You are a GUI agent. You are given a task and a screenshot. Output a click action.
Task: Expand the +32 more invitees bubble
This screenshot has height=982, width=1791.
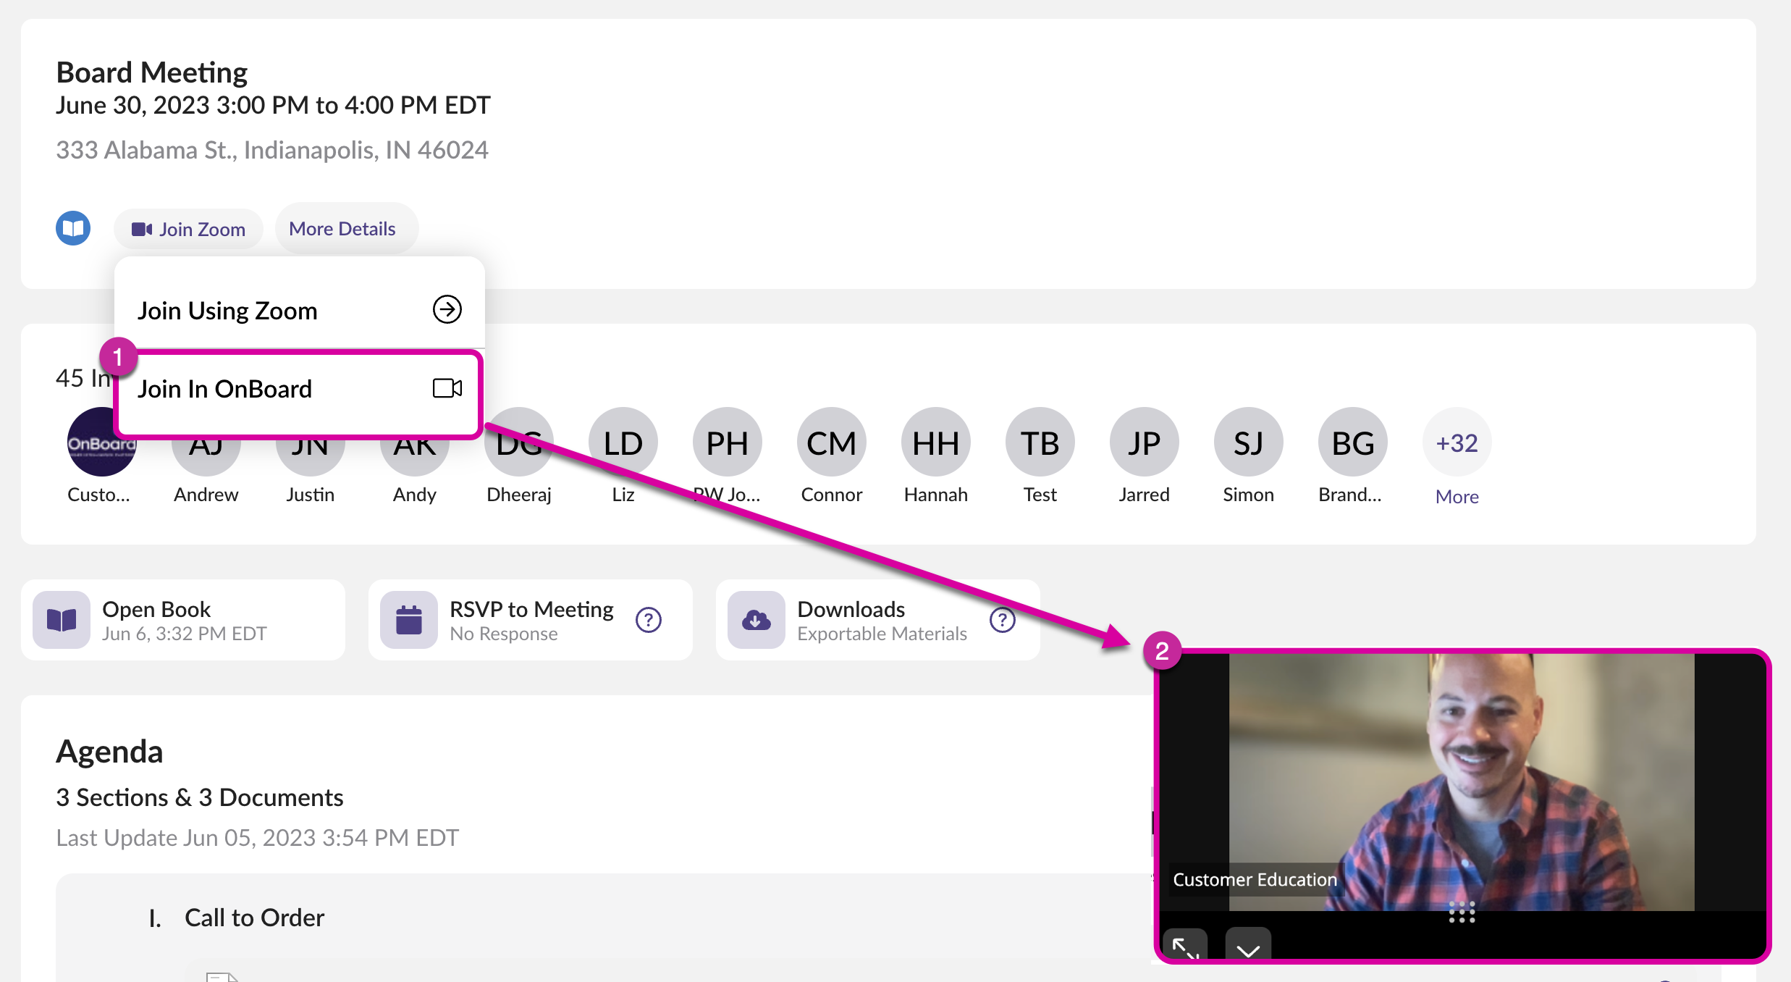[x=1457, y=442]
